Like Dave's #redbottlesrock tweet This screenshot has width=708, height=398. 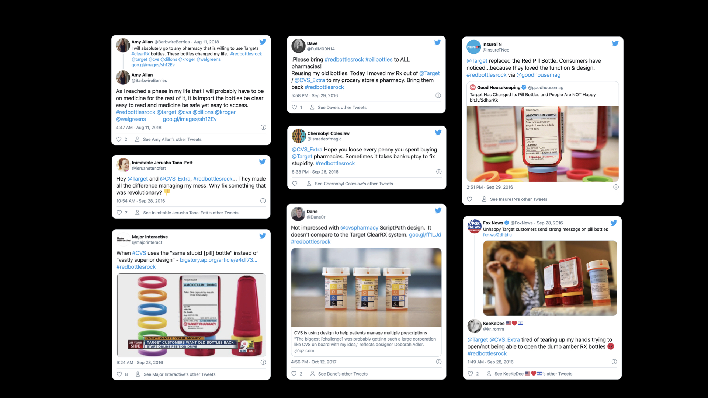294,107
